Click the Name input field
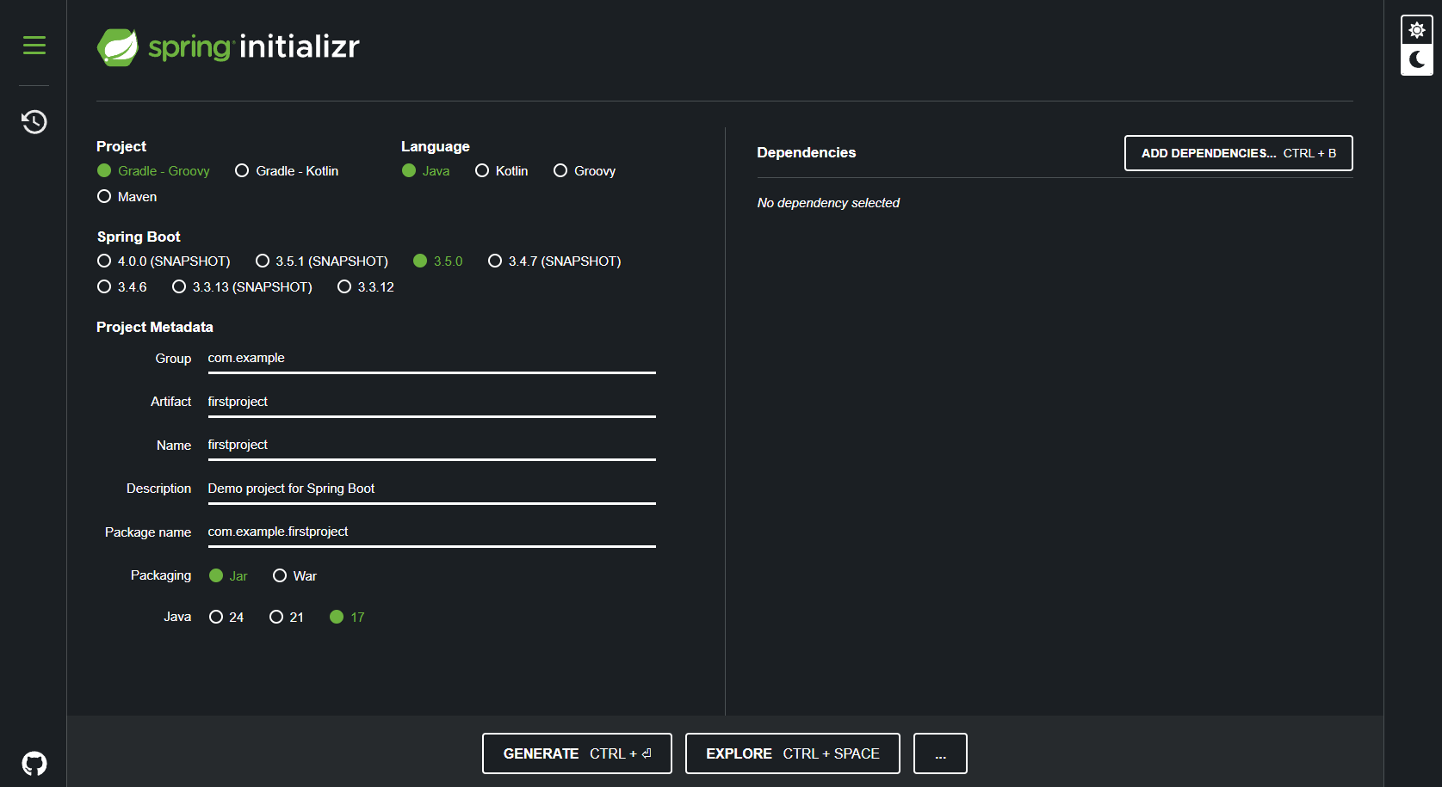 point(431,446)
